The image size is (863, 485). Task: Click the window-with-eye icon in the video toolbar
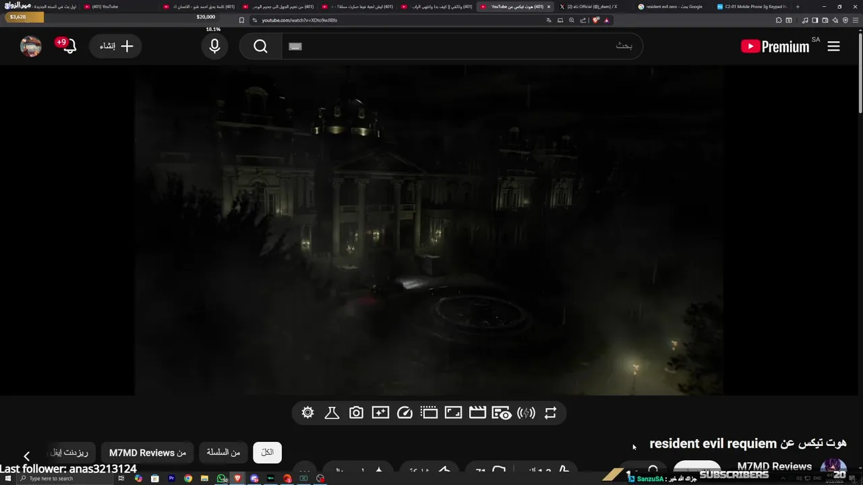[502, 413]
